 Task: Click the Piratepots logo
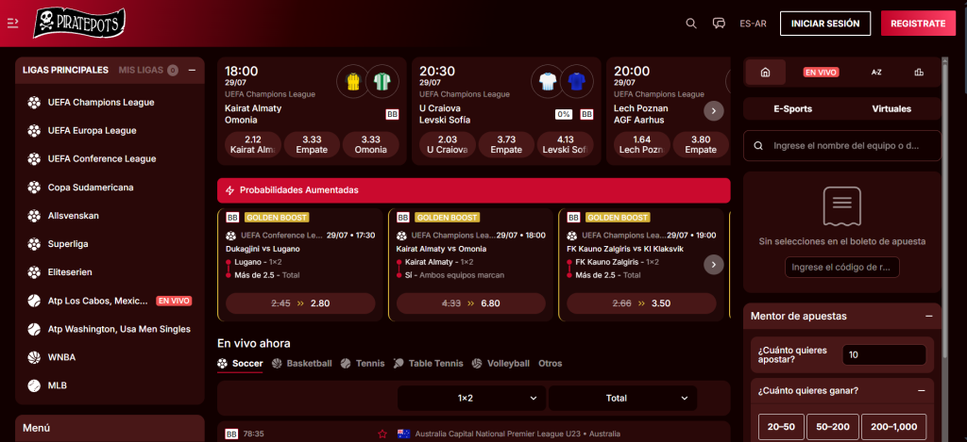coord(79,23)
